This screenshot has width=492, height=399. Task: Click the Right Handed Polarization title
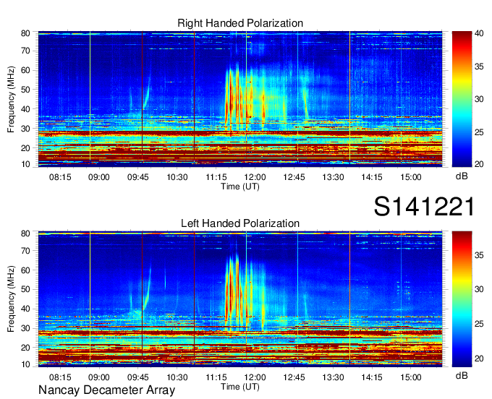[x=240, y=23]
